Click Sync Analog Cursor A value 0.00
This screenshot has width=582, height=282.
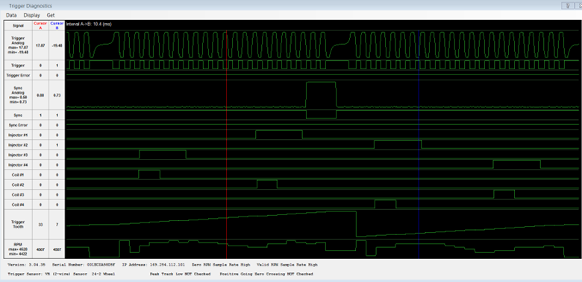tap(40, 95)
